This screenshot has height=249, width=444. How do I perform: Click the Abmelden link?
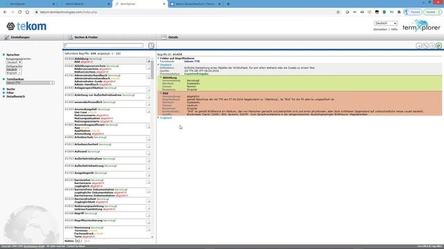[x=380, y=29]
